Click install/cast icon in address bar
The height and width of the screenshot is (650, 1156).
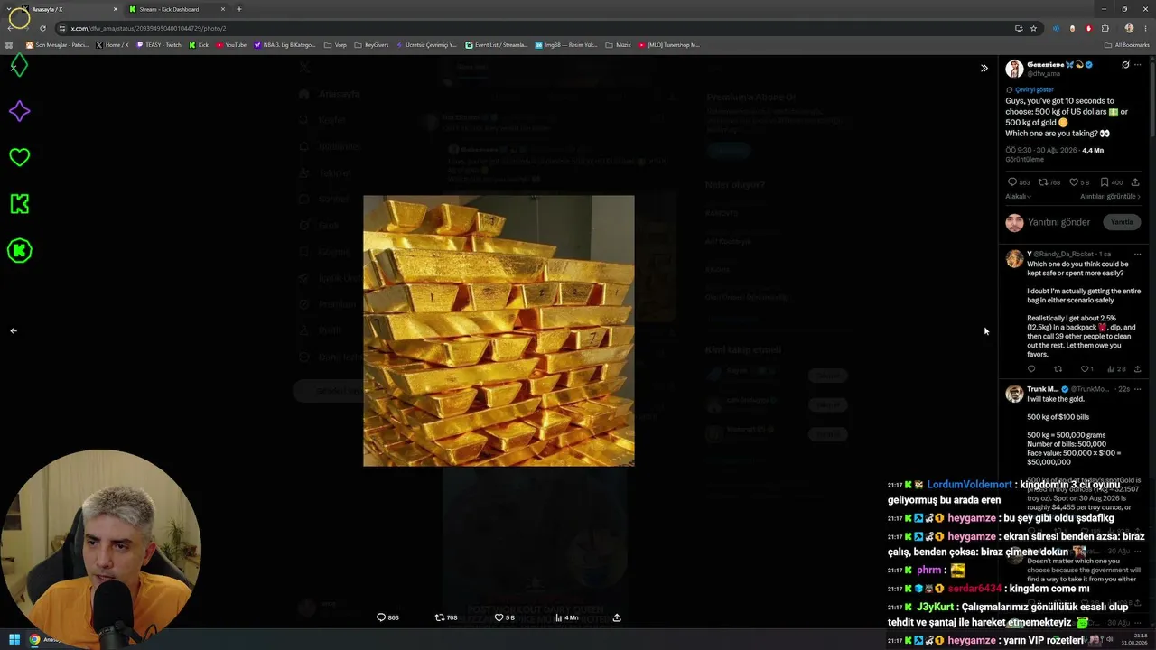1019,28
